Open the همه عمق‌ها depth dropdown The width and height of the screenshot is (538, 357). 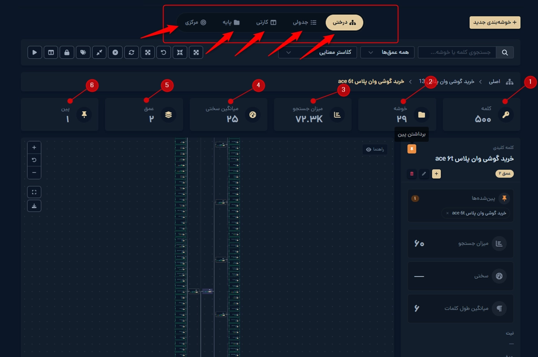click(388, 52)
